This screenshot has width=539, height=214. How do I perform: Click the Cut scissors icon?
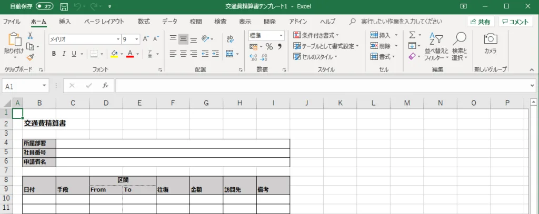(x=30, y=36)
